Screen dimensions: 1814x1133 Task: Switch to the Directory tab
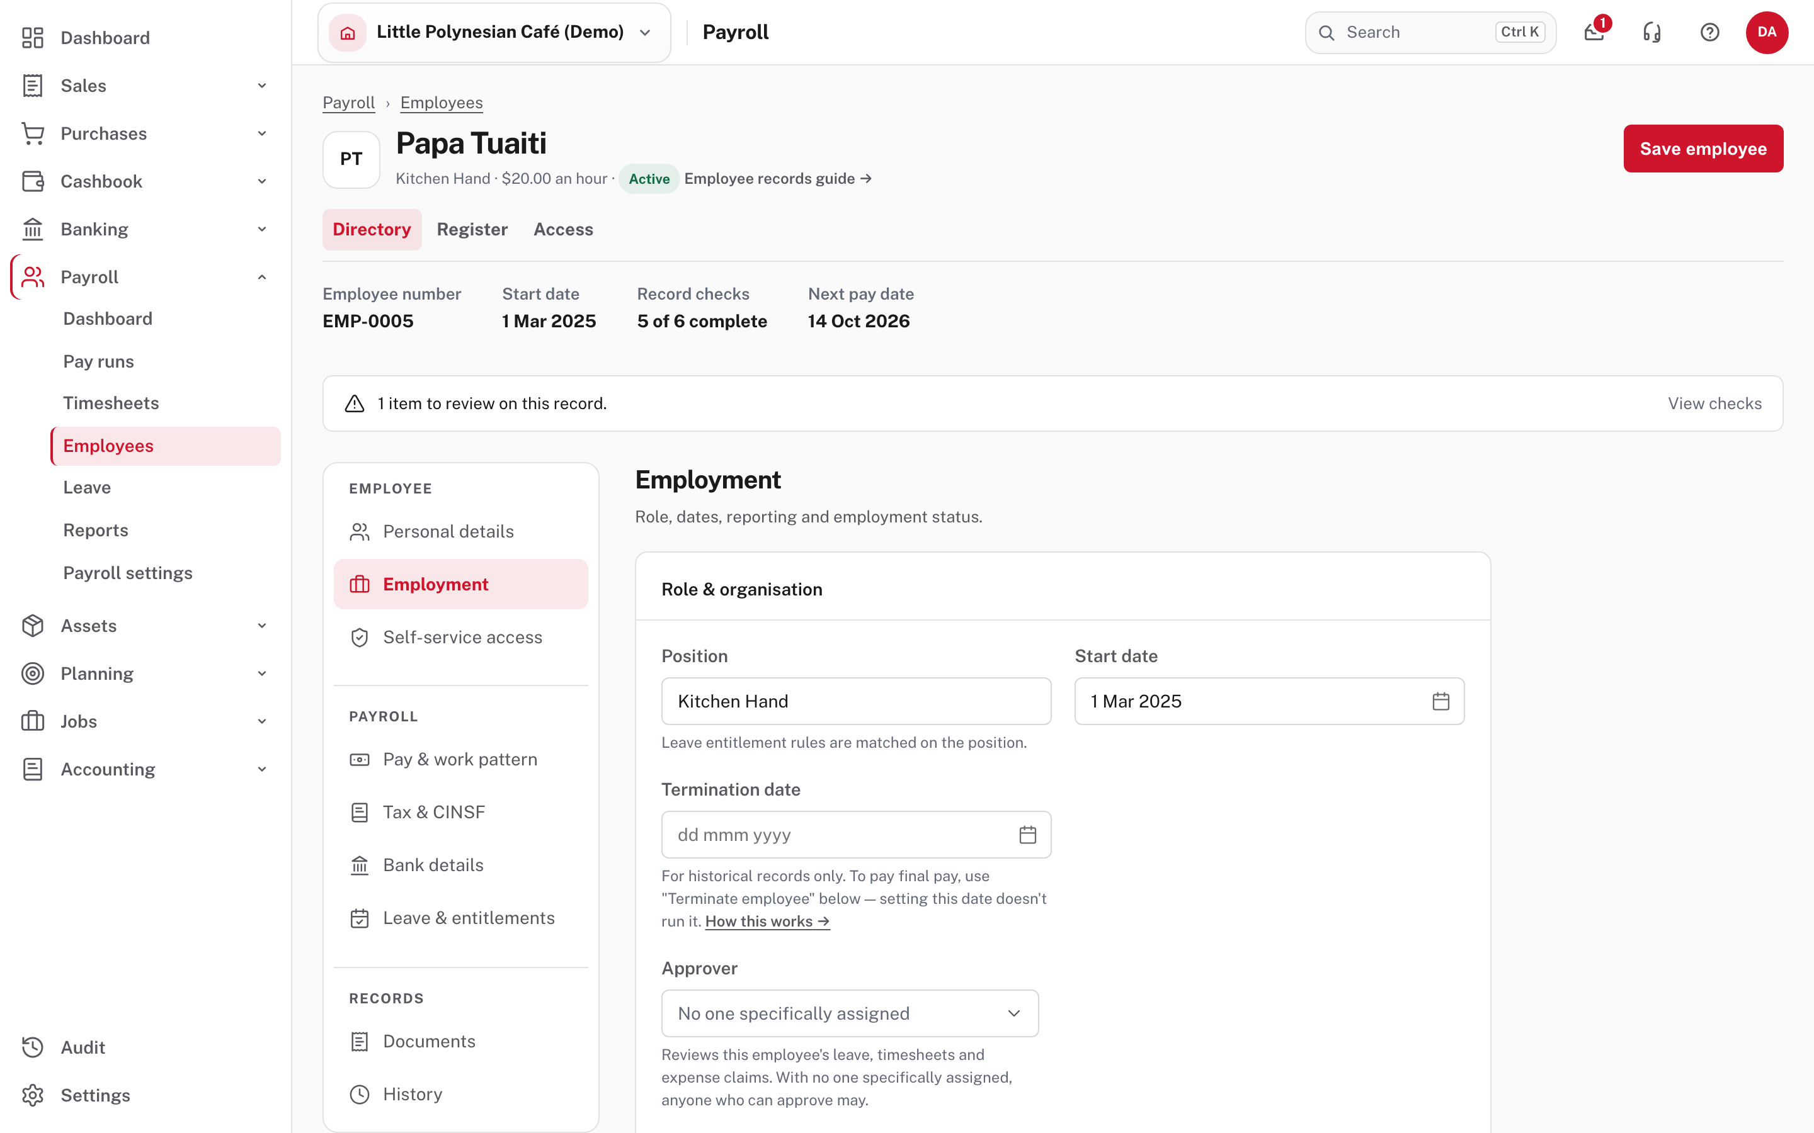pos(372,229)
